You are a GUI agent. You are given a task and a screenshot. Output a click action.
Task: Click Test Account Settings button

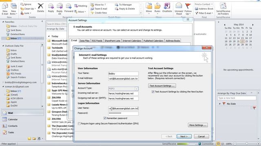click(x=162, y=86)
